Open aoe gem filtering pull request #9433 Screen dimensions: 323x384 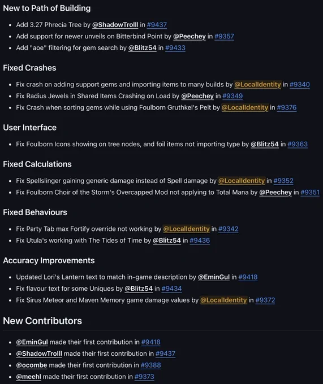click(x=175, y=48)
